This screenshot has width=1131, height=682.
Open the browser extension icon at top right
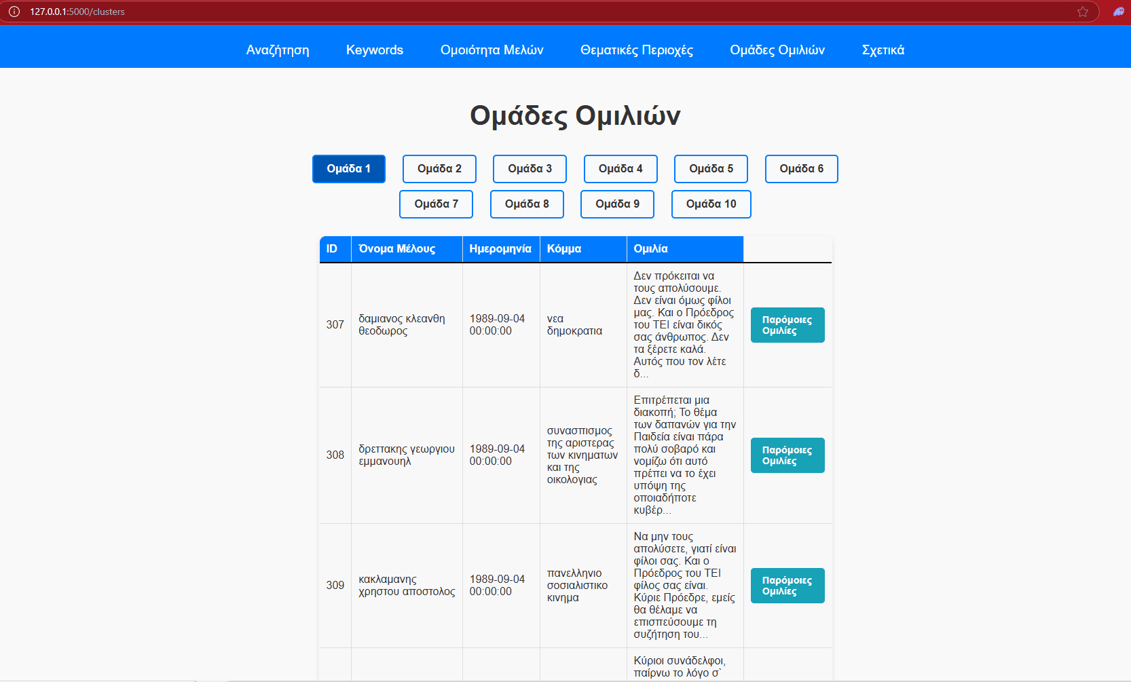pos(1119,12)
